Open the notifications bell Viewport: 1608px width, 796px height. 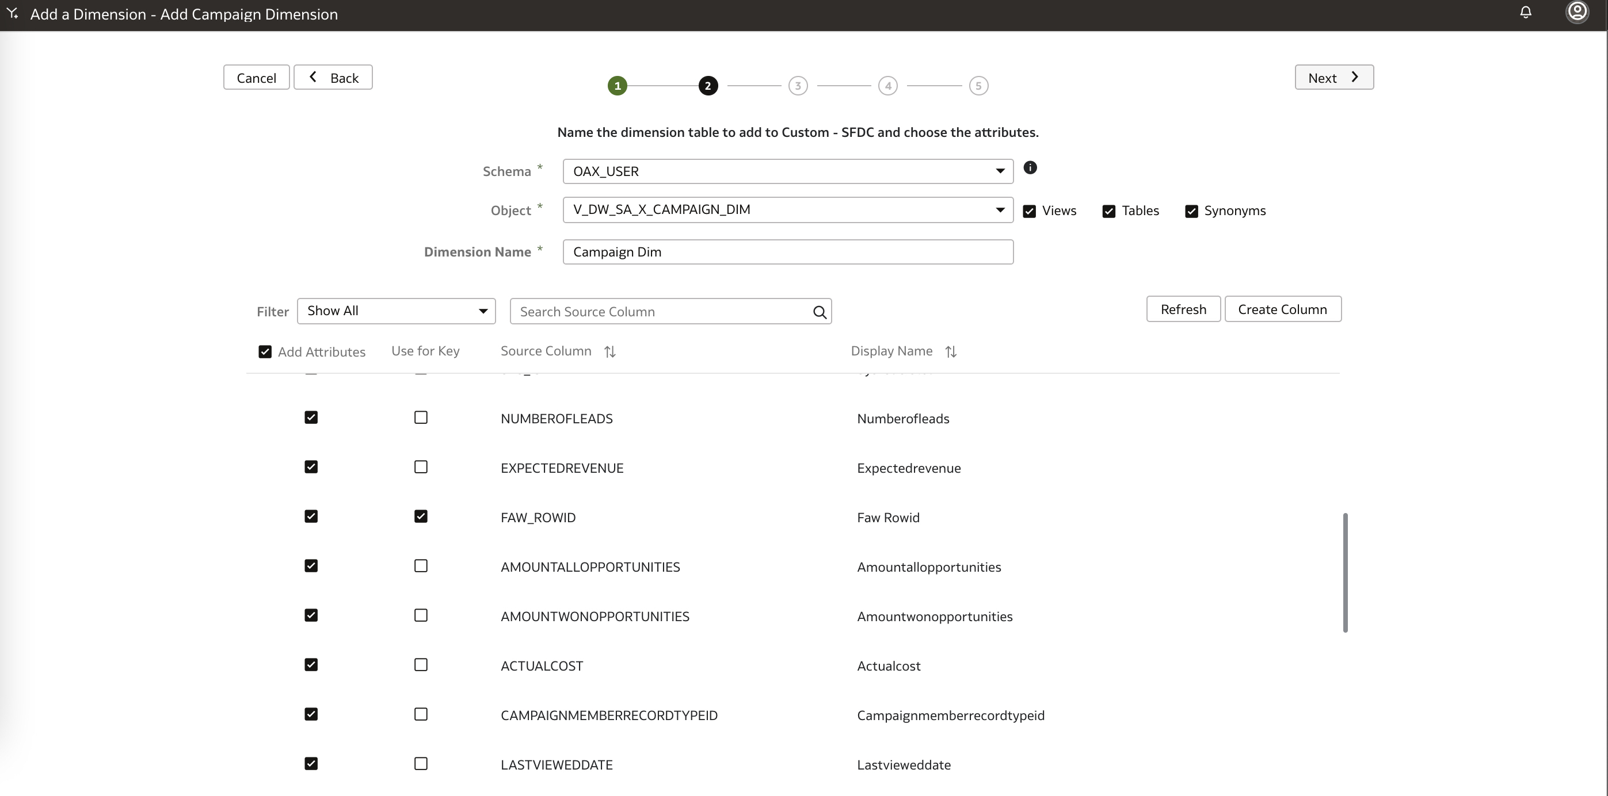(x=1526, y=12)
